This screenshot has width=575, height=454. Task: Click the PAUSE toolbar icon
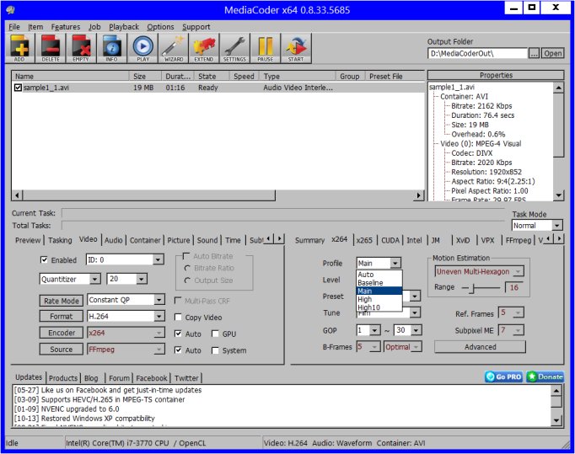(x=266, y=48)
